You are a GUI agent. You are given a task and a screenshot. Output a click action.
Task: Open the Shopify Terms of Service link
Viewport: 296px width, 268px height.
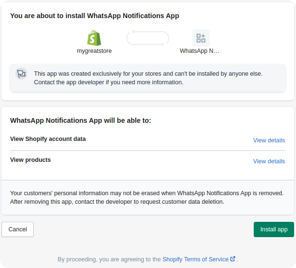pyautogui.click(x=195, y=259)
